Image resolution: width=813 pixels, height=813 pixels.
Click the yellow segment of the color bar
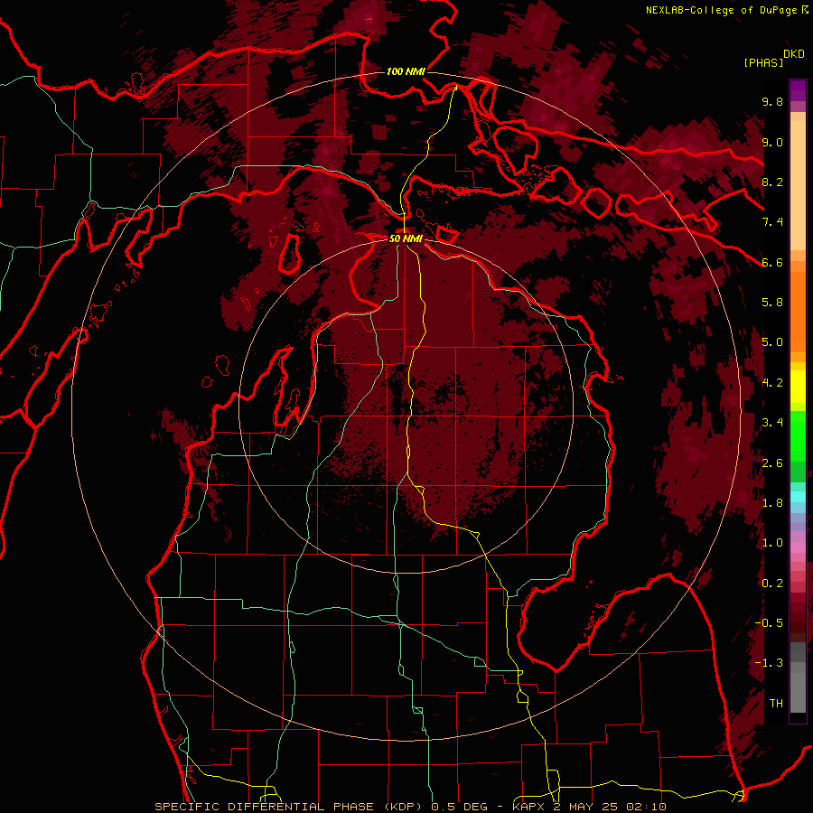click(x=798, y=387)
